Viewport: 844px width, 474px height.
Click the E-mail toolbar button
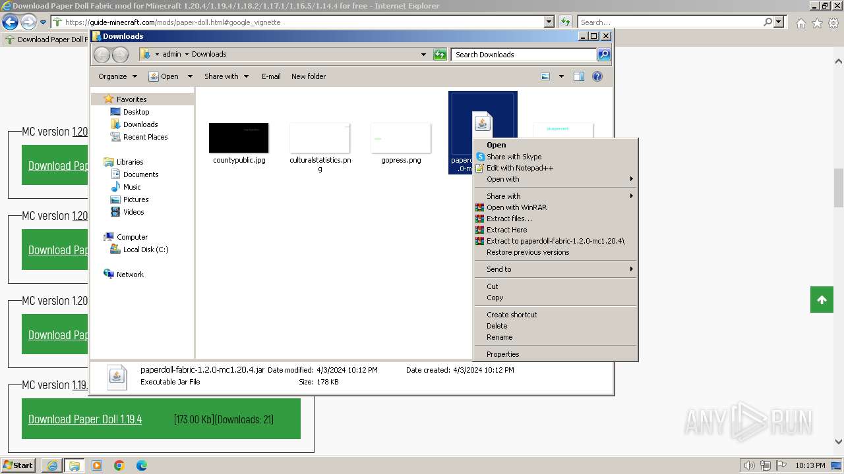(271, 76)
